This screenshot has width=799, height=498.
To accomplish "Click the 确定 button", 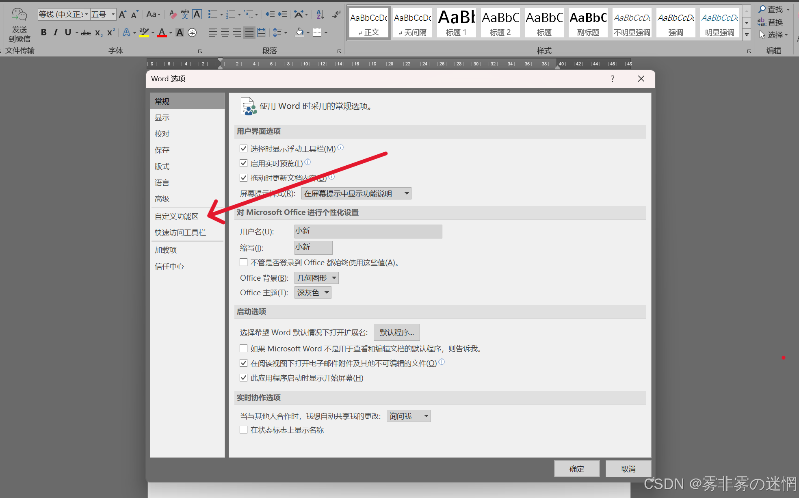I will pos(576,469).
